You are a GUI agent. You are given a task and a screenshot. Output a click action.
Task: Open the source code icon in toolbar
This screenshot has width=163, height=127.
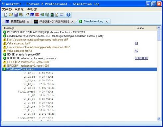(62, 15)
